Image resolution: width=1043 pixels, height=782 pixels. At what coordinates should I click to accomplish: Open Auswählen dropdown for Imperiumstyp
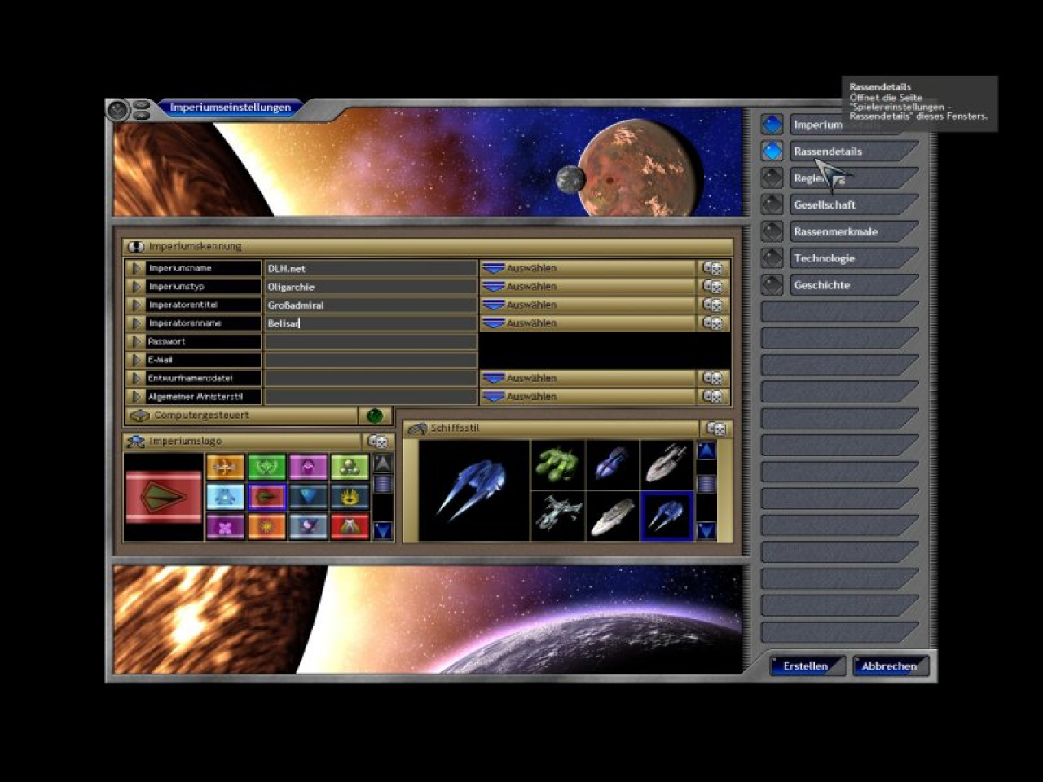[588, 287]
